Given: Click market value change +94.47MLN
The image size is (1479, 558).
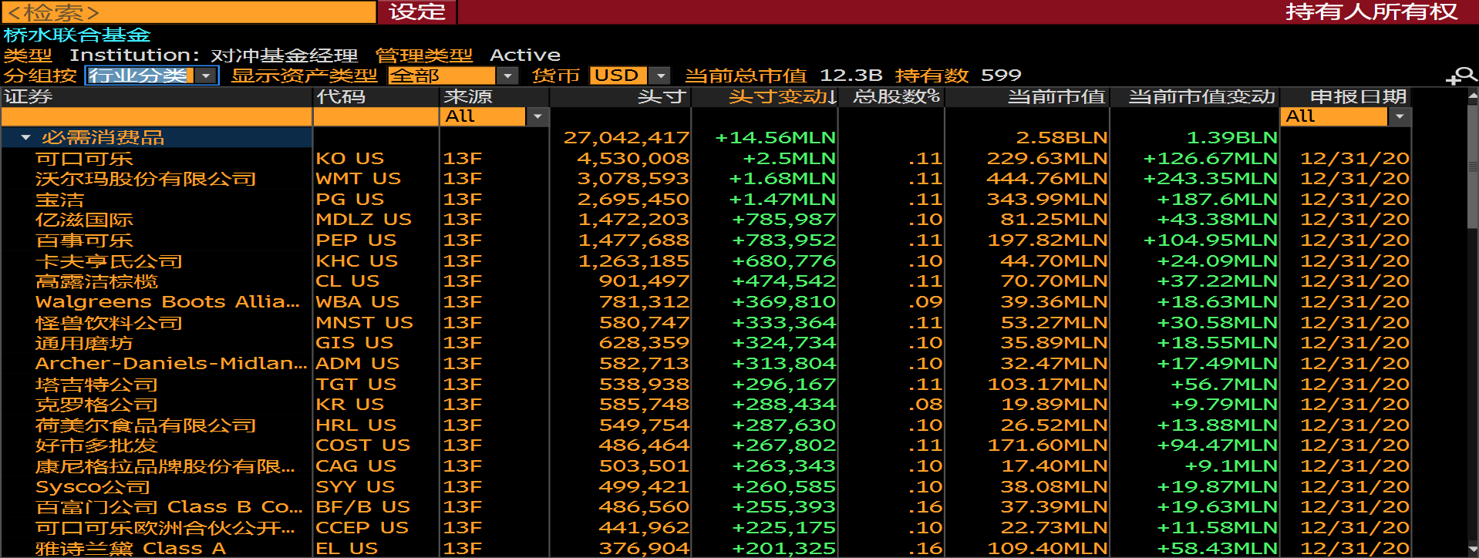Looking at the screenshot, I should click(x=1217, y=445).
